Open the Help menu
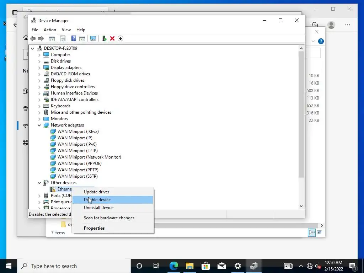364x273 pixels. (x=81, y=30)
